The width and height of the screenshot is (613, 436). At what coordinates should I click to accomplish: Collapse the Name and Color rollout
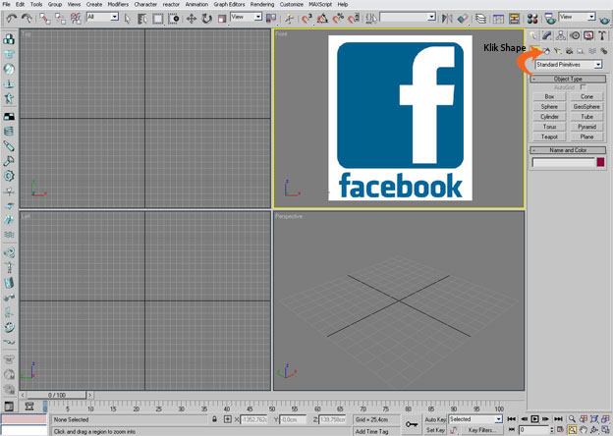[x=568, y=150]
